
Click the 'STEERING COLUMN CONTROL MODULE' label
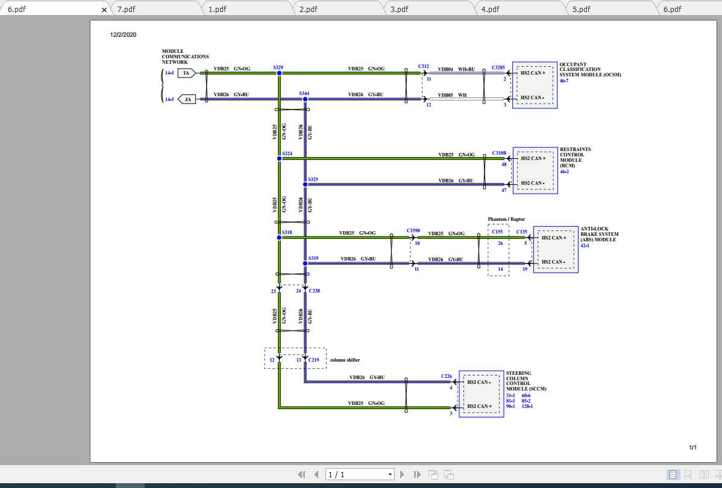pyautogui.click(x=526, y=381)
